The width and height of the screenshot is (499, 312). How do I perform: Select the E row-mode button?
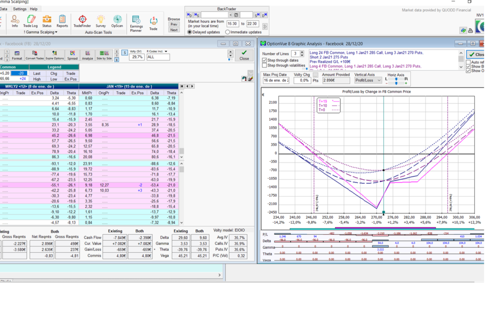coord(117,51)
